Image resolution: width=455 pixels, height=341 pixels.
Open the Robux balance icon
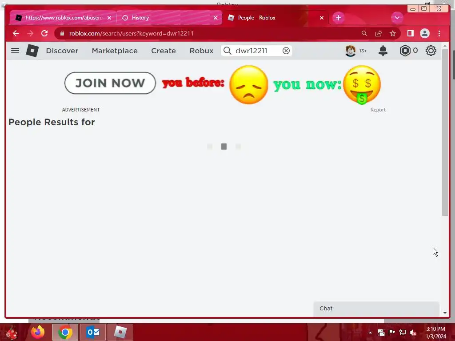point(405,51)
